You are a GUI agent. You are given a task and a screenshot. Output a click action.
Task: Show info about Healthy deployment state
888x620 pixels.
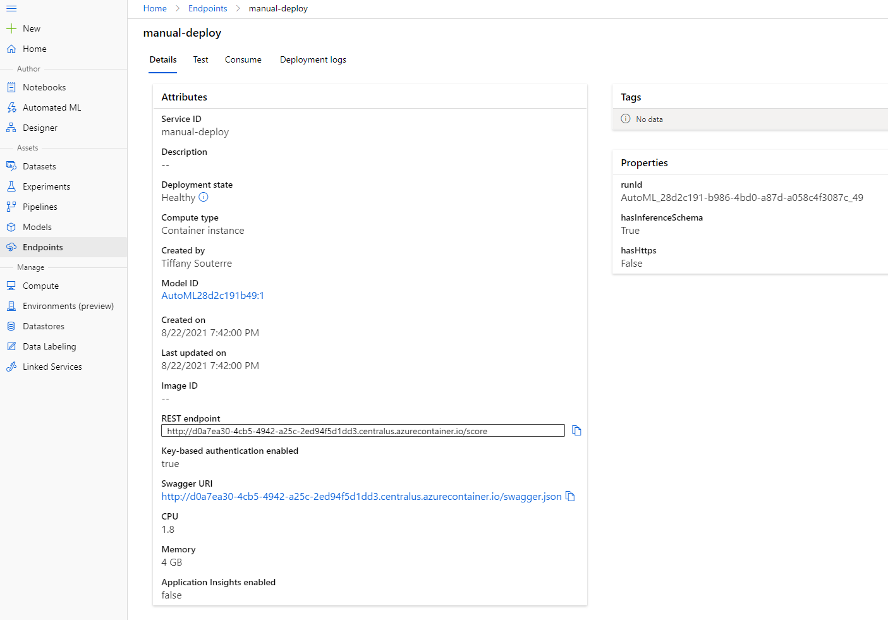point(204,197)
